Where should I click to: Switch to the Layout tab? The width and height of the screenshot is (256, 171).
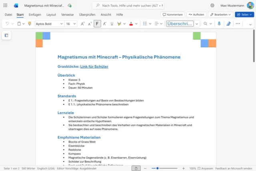click(x=51, y=15)
